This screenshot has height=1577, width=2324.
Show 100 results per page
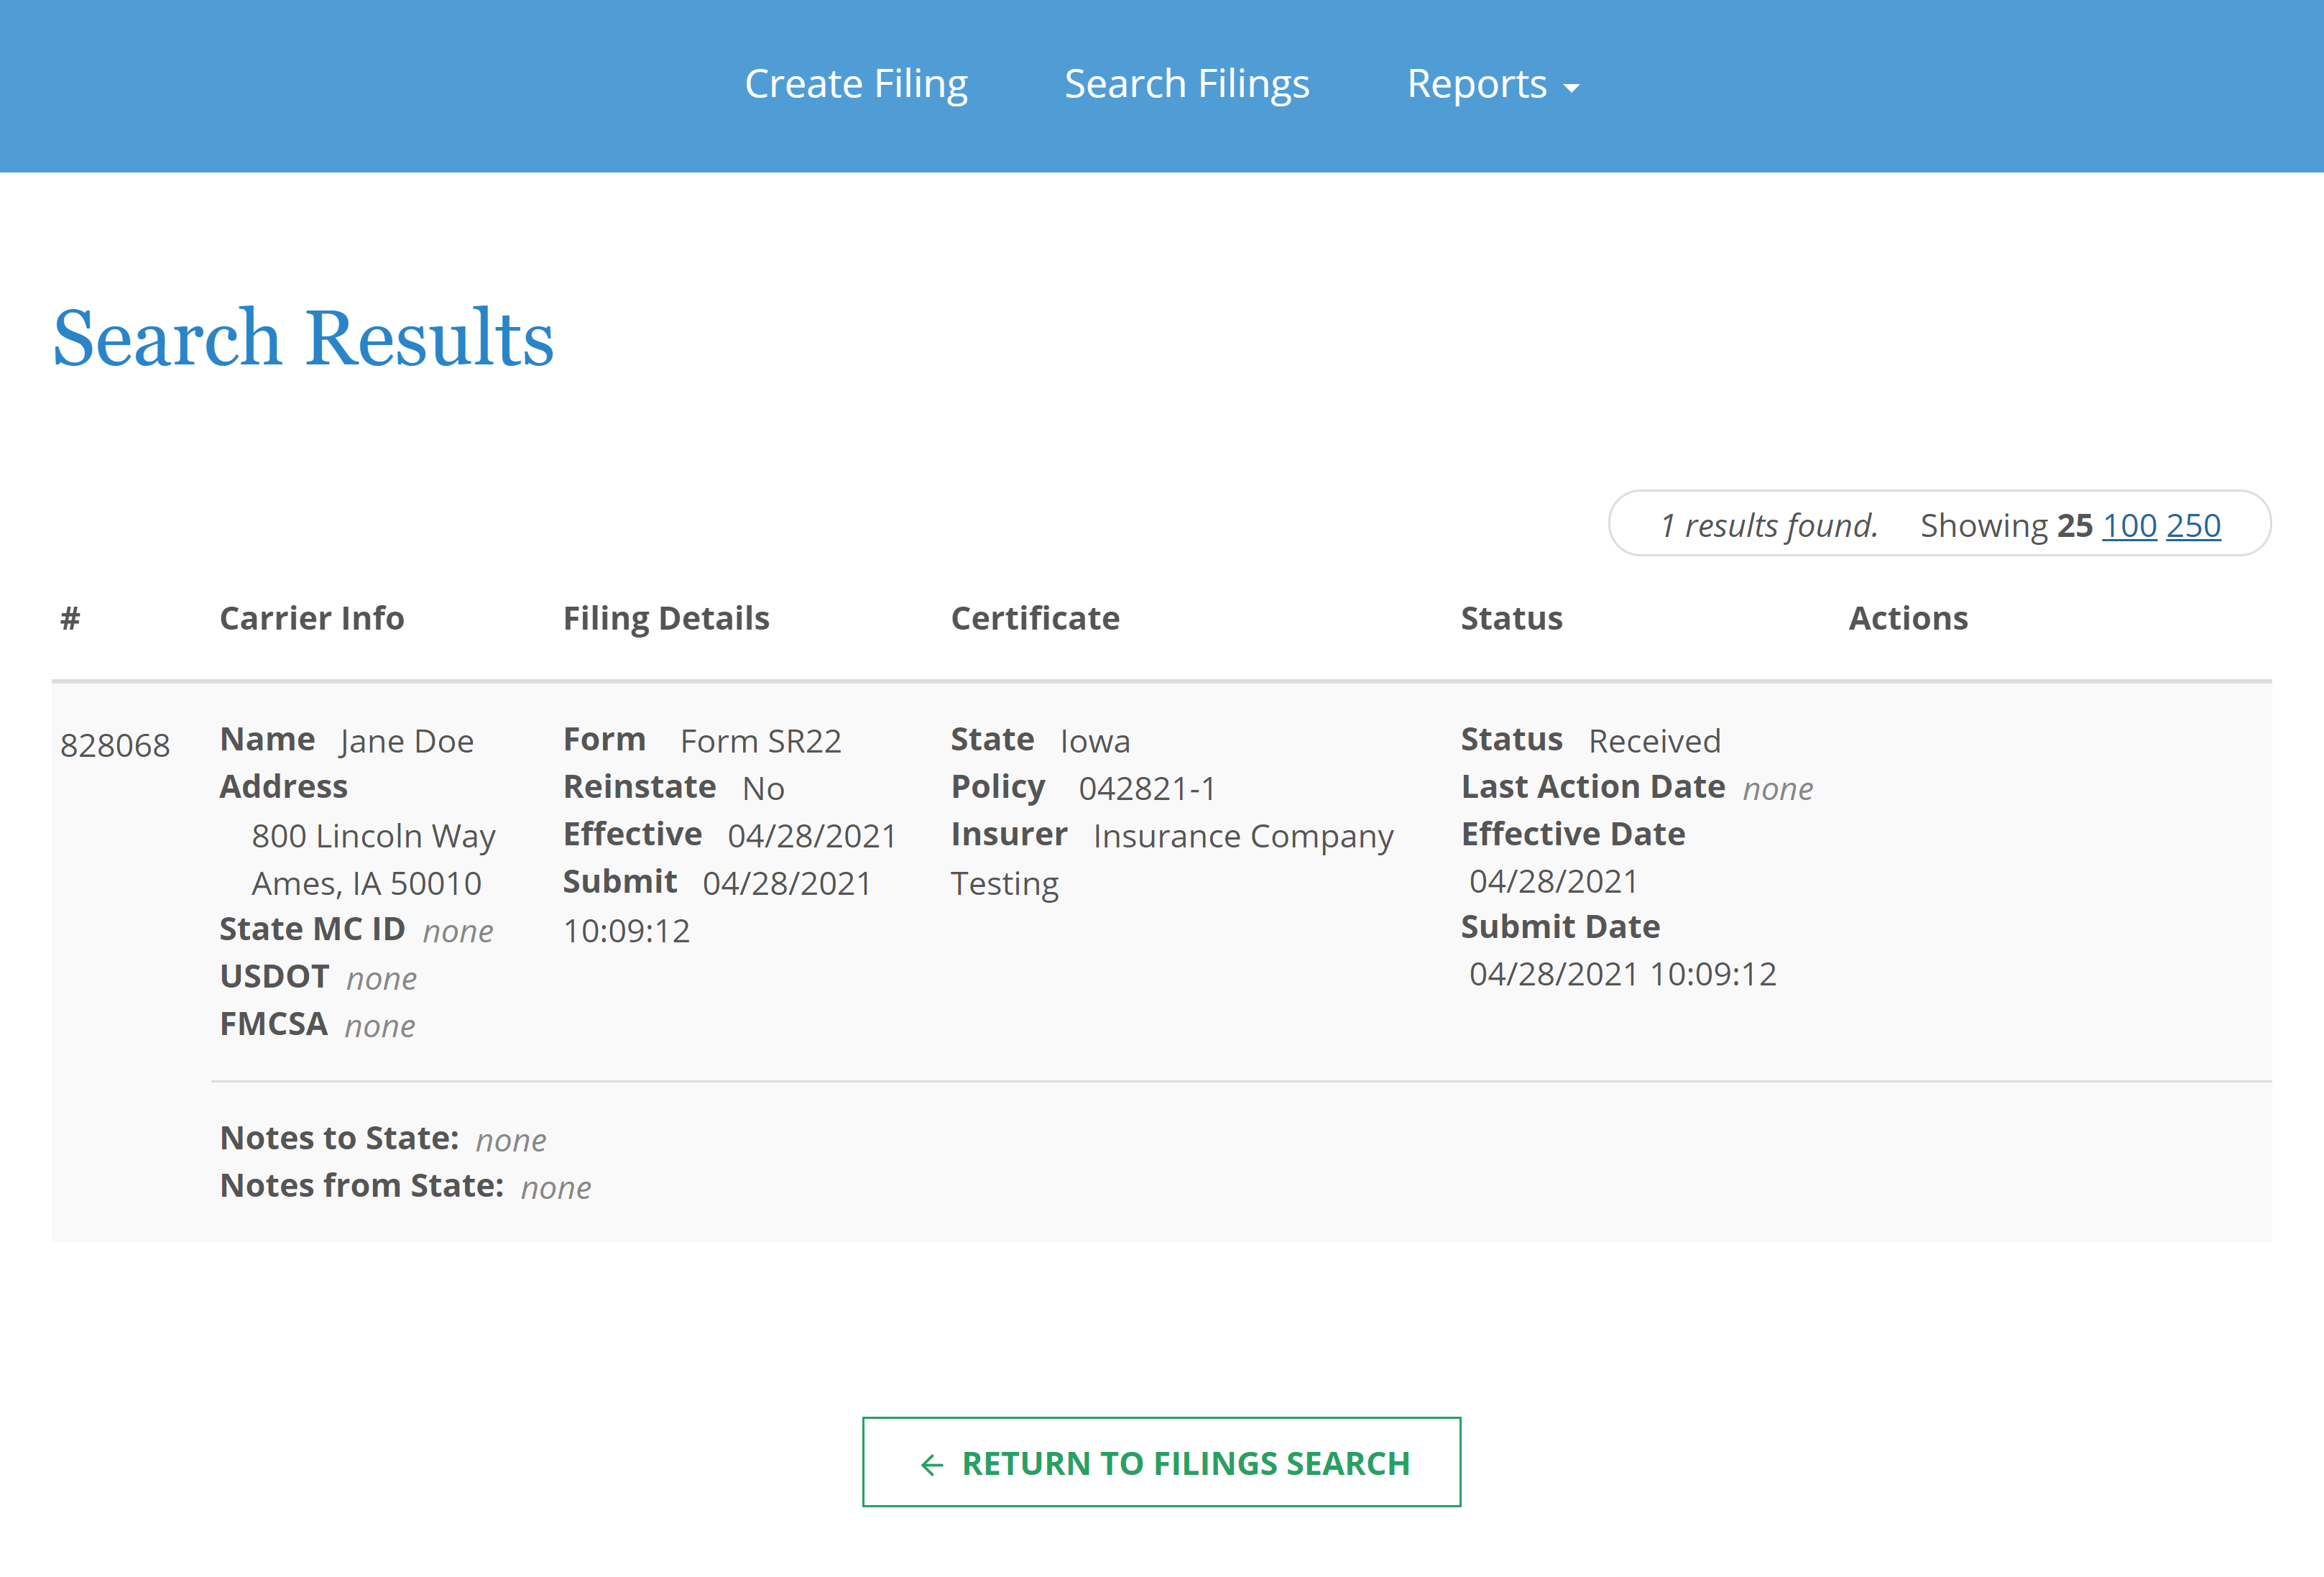[2129, 524]
